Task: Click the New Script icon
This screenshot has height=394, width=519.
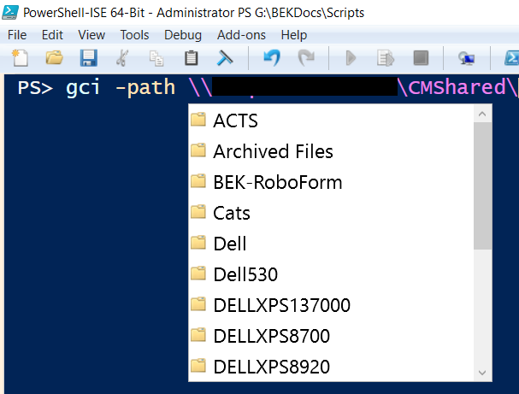Action: tap(20, 58)
